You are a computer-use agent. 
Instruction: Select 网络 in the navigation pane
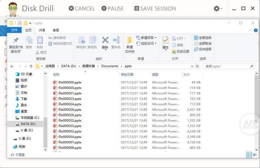coord(19,146)
